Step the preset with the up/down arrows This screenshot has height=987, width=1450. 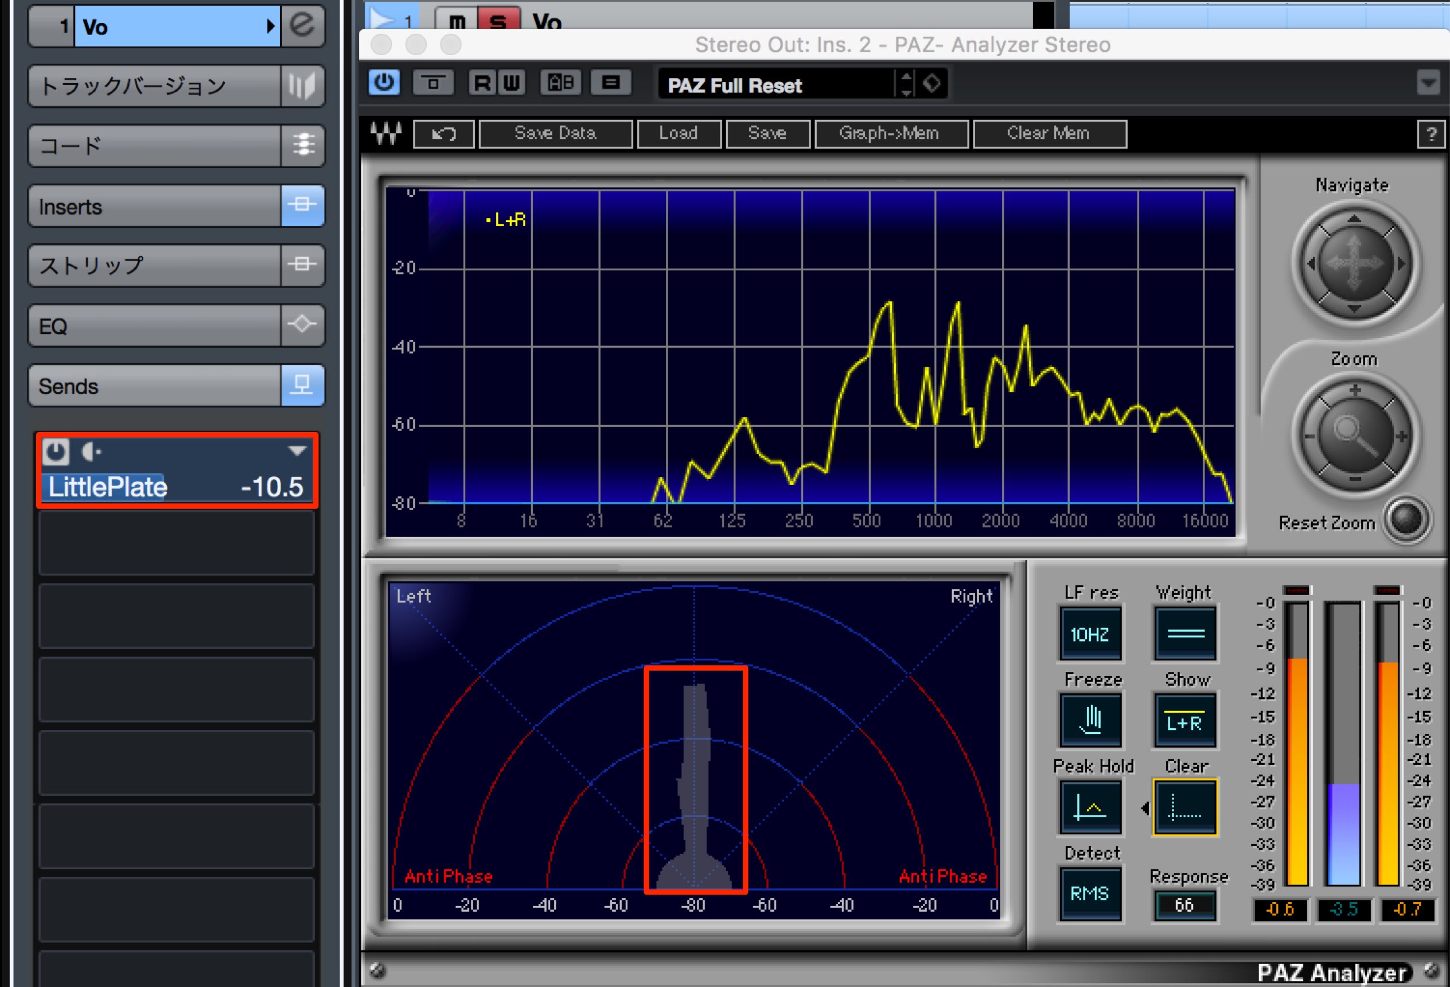coord(906,84)
